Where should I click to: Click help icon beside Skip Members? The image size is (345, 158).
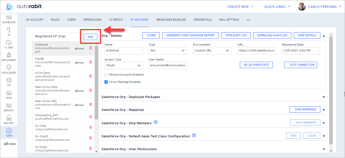pos(156,122)
